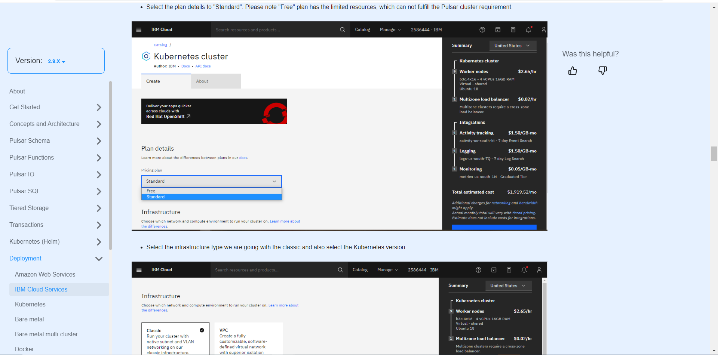Expand Concepts and Architecture section
718x355 pixels.
pos(99,124)
